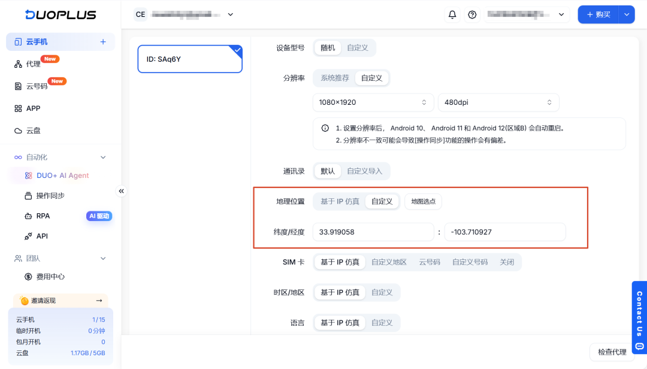The width and height of the screenshot is (647, 369).
Task: Click New badge beside 云号码
Action: (57, 81)
